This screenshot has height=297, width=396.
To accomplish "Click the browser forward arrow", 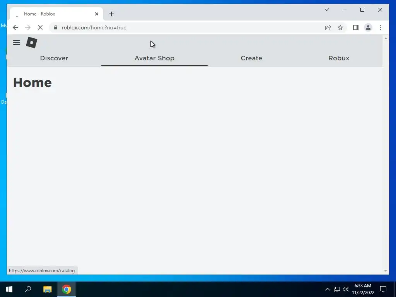I will (x=28, y=27).
